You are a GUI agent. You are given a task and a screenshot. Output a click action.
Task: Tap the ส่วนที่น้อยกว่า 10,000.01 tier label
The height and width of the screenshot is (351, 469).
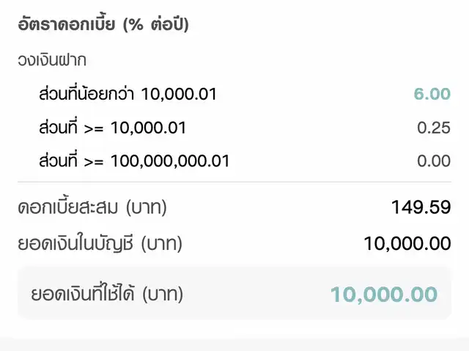(128, 94)
